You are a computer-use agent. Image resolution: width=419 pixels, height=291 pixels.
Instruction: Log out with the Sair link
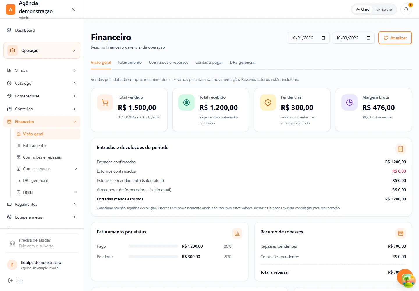16,281
